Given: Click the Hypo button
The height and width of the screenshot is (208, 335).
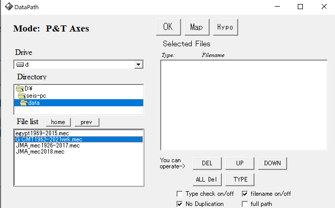Looking at the screenshot, I should coord(225,27).
